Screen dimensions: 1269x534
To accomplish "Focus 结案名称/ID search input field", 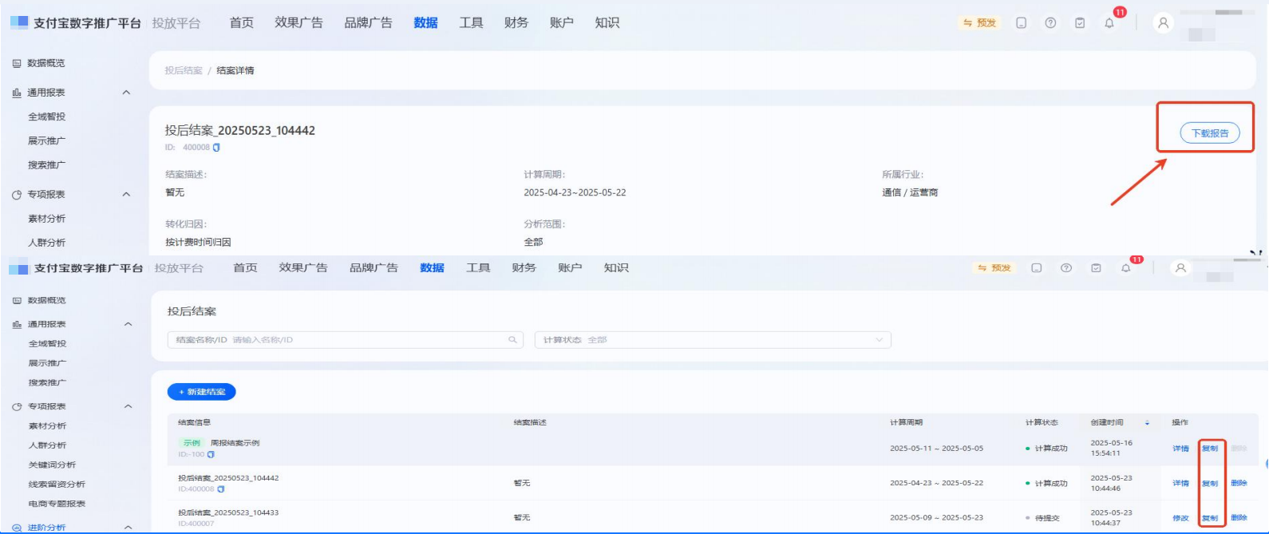I will click(x=345, y=340).
